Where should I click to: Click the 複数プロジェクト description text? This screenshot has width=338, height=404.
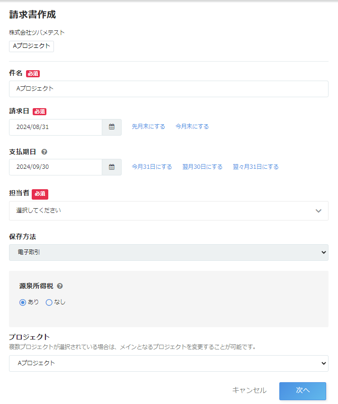click(133, 347)
